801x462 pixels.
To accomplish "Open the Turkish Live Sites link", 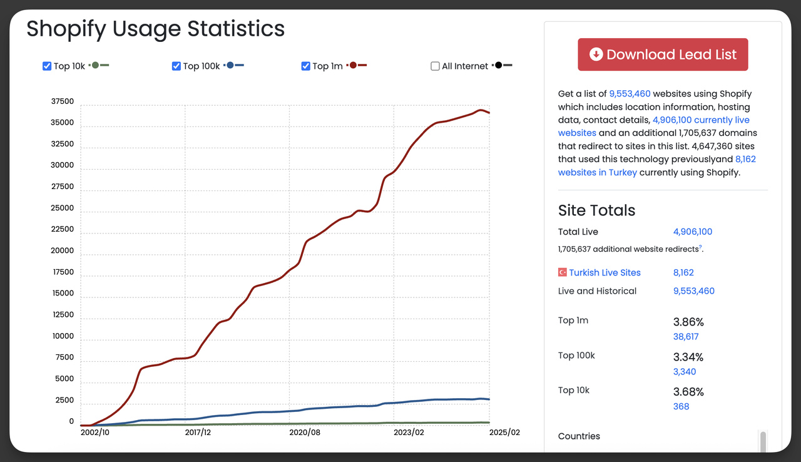I will click(x=605, y=272).
